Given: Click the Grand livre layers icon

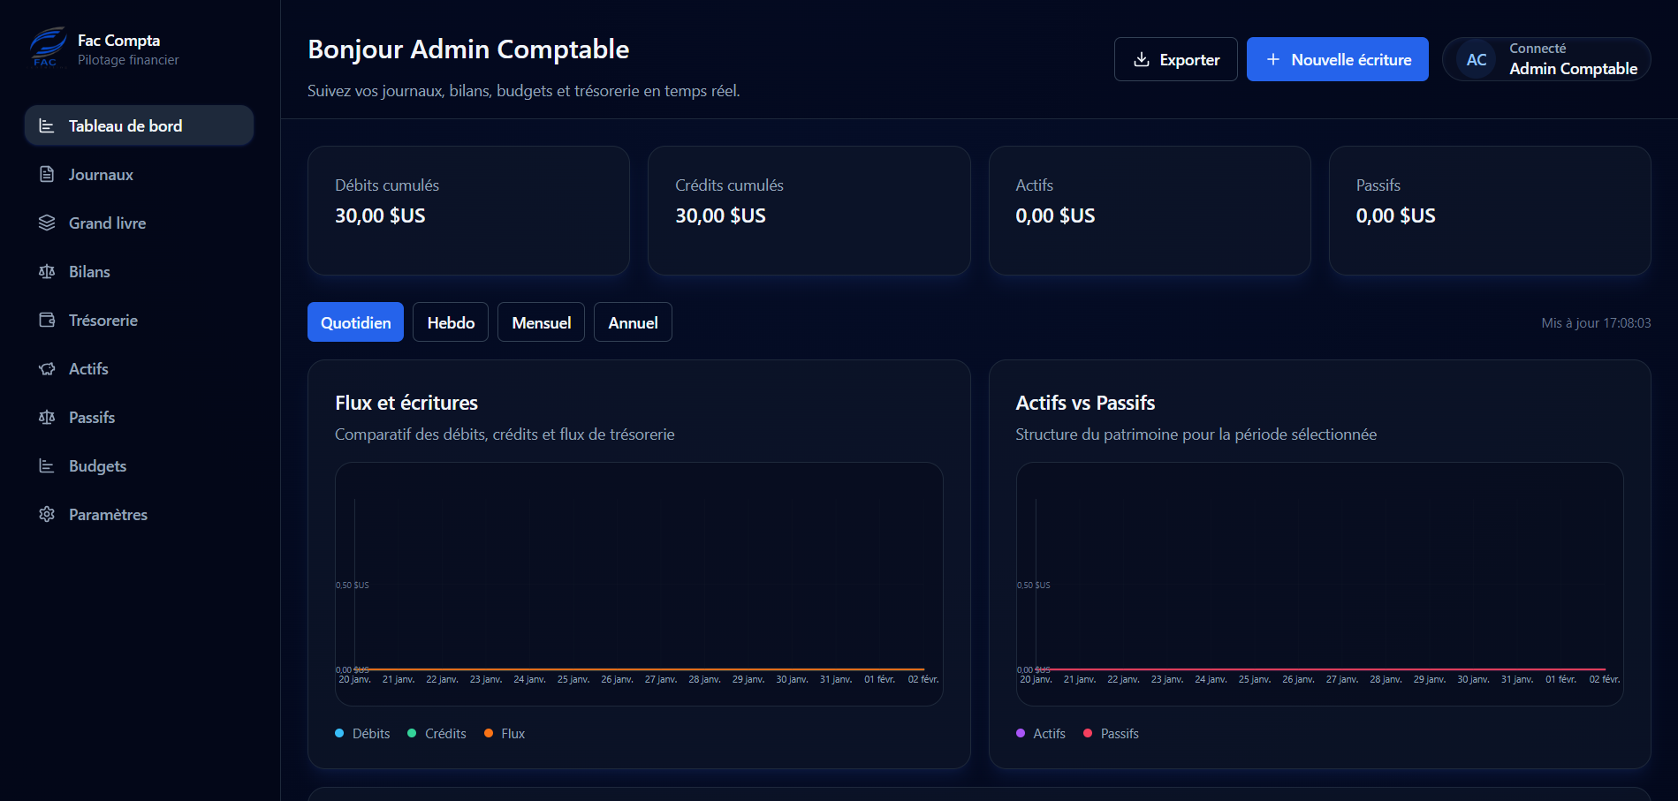Looking at the screenshot, I should tap(47, 223).
